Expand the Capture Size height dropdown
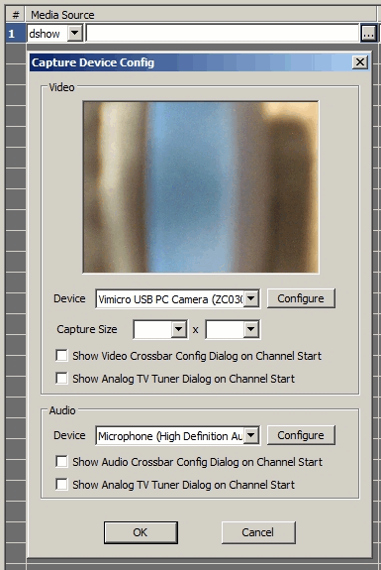The height and width of the screenshot is (570, 381). 250,329
